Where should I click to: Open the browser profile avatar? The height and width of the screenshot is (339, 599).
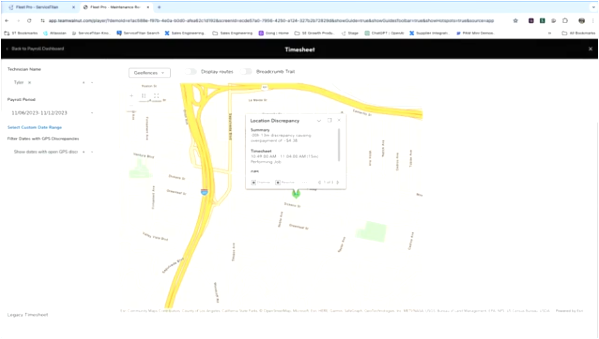pyautogui.click(x=581, y=21)
